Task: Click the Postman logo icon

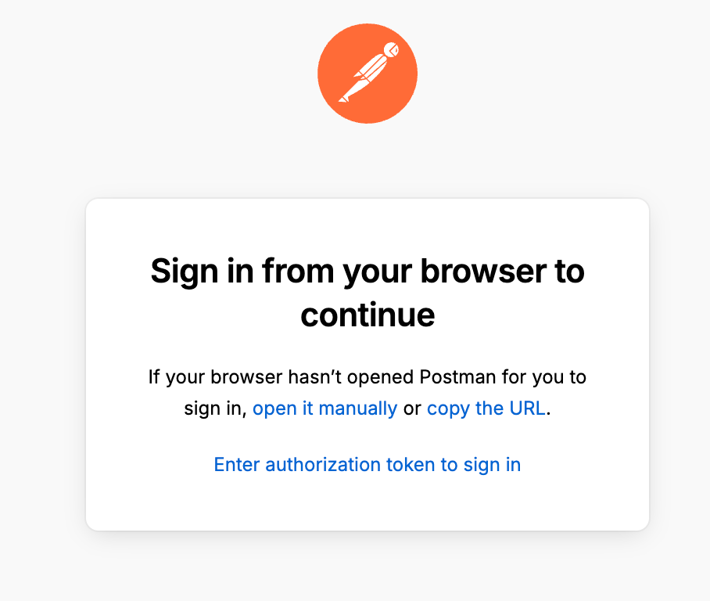Action: [x=367, y=74]
